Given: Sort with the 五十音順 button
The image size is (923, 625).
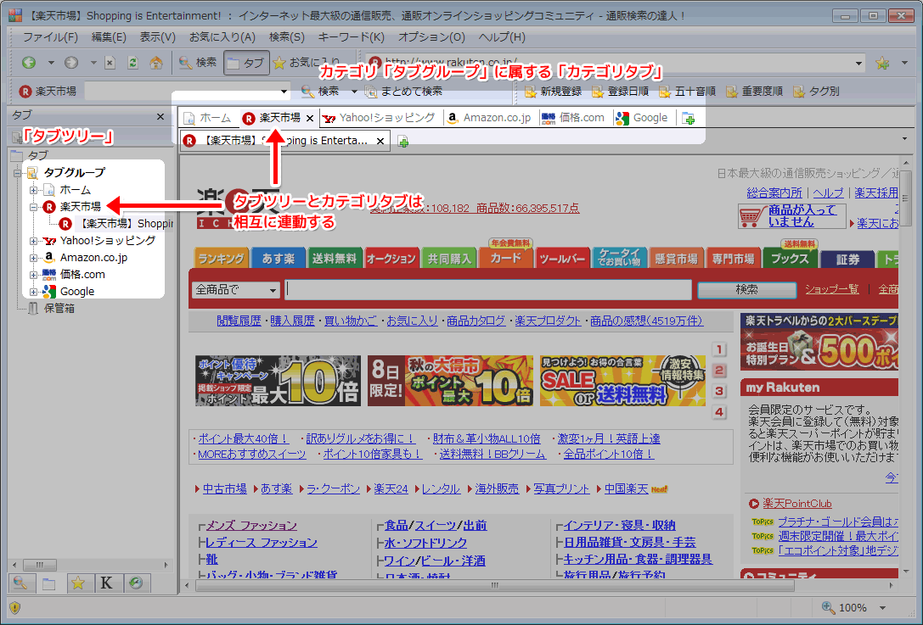Looking at the screenshot, I should click(x=687, y=91).
